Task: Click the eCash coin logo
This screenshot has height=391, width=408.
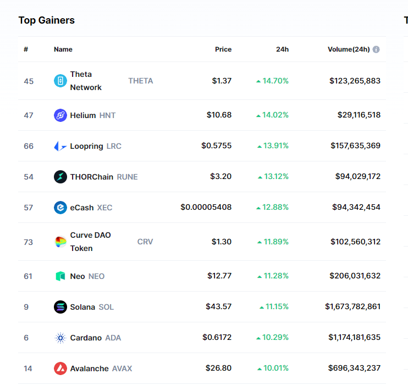Action: coord(60,208)
